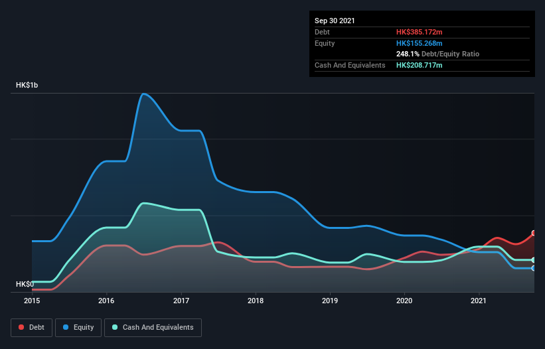Toggle Cash And Equivalents legend button

[x=153, y=328]
